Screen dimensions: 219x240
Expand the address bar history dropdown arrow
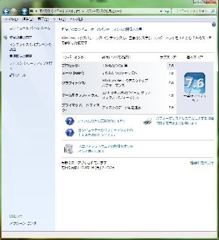pos(161,11)
